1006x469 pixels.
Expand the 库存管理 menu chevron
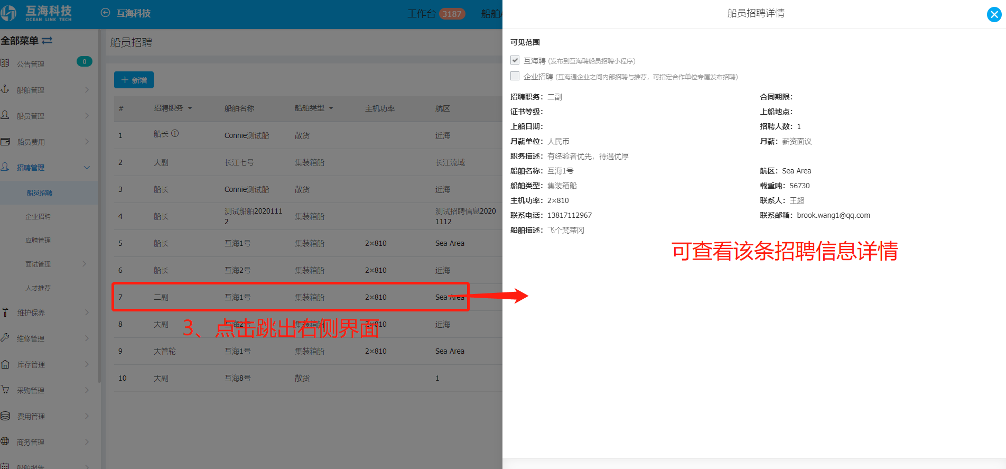(87, 364)
